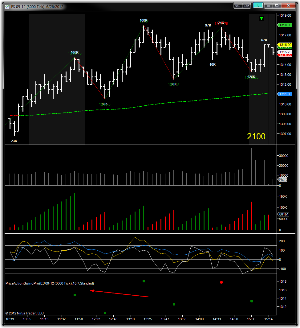Click the green down-triangle marker on chart
Image resolution: width=300 pixels, height=328 pixels.
click(x=261, y=18)
